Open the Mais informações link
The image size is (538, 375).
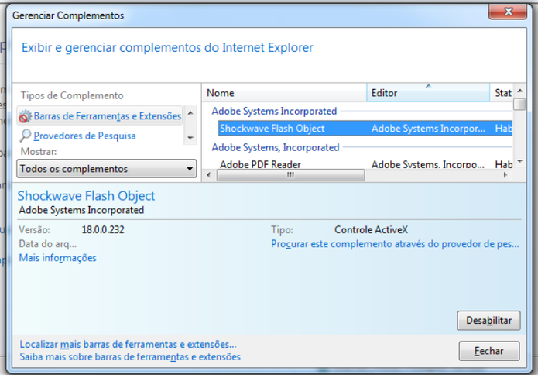pyautogui.click(x=57, y=258)
